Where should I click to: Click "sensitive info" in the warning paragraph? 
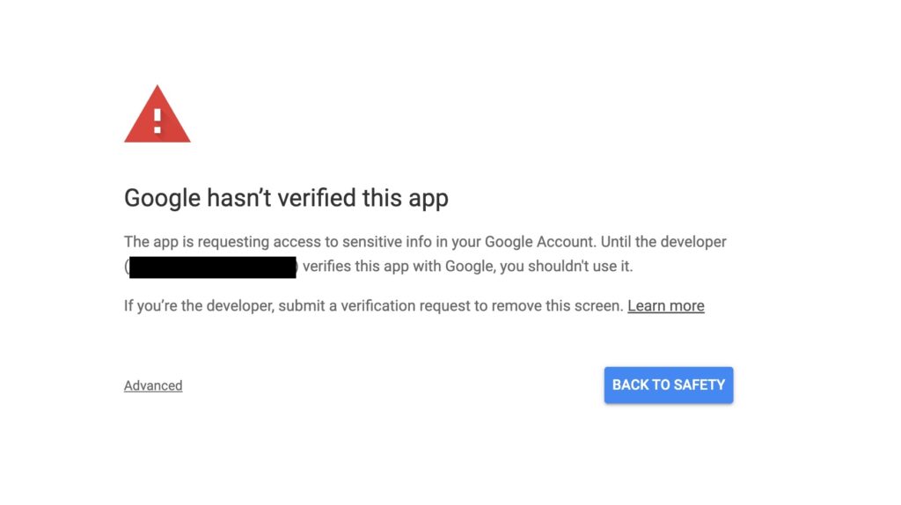tap(387, 242)
